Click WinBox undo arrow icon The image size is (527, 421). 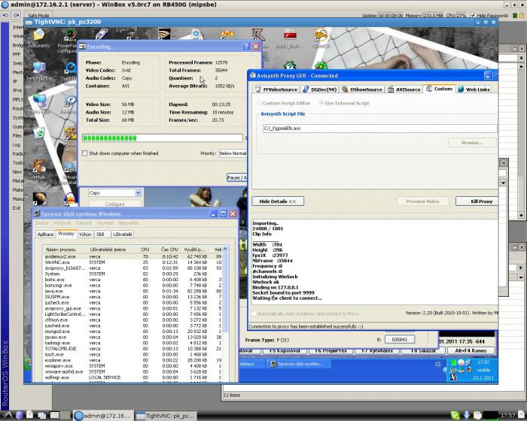(5, 16)
